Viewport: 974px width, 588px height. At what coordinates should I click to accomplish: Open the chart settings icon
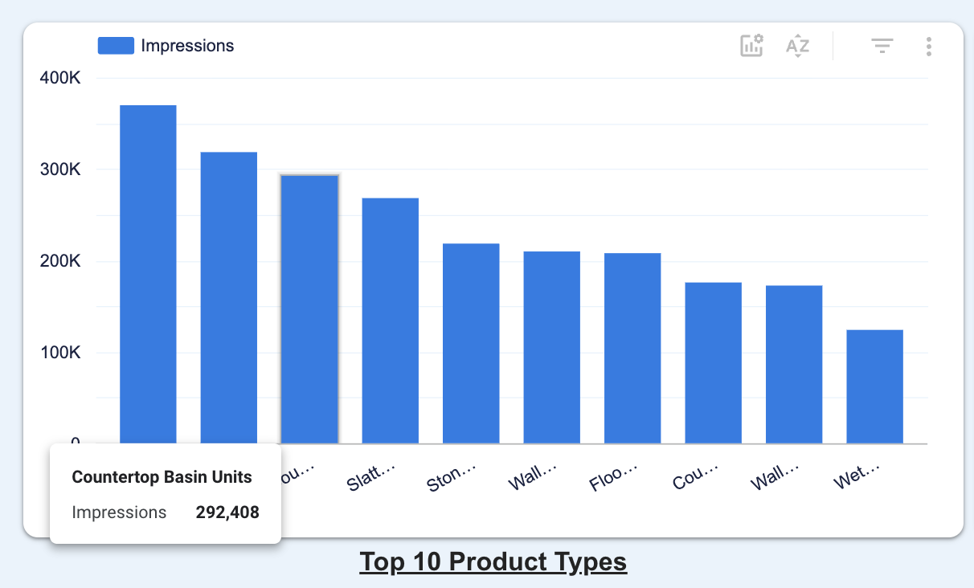coord(751,46)
